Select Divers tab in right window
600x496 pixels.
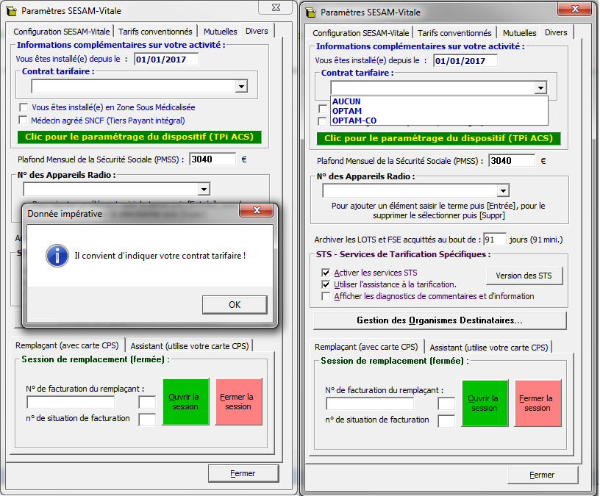coord(556,32)
